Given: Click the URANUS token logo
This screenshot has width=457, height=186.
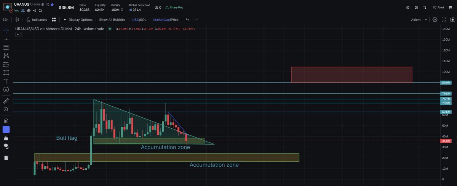Looking at the screenshot, I should click(x=8, y=7).
